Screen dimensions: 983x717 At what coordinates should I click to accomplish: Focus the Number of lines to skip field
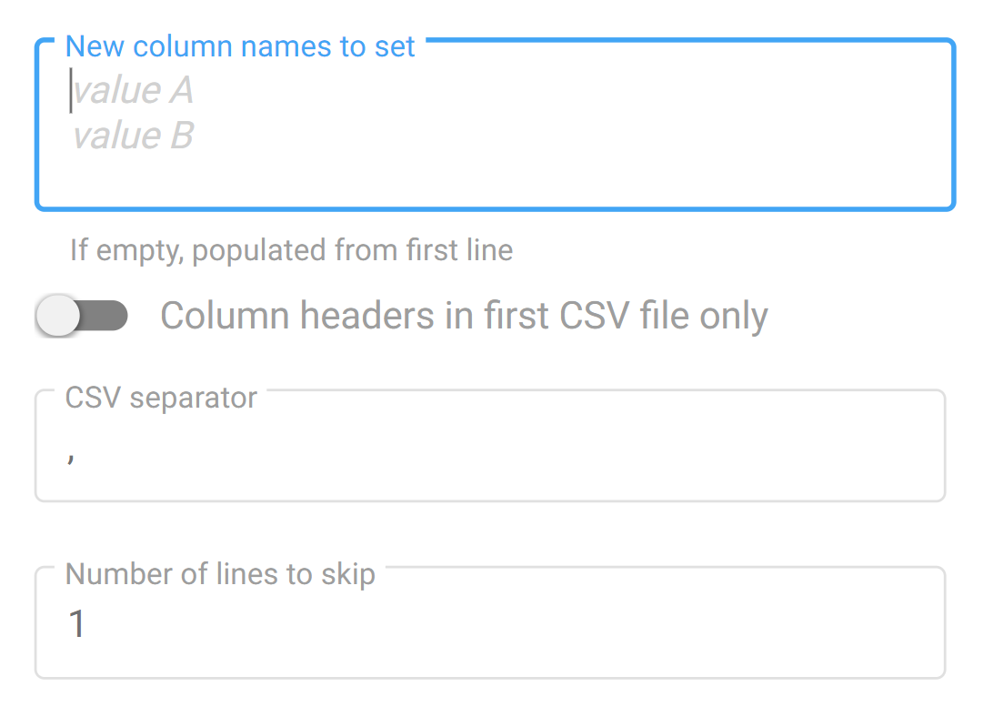[489, 628]
